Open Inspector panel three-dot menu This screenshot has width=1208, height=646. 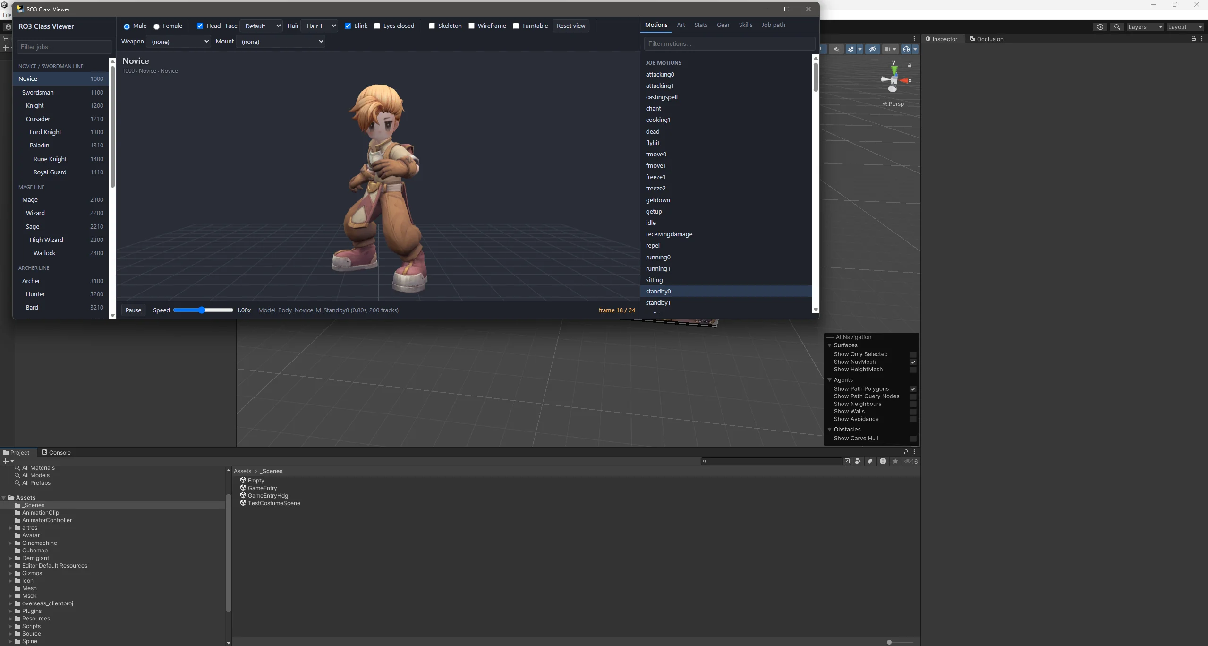click(x=1201, y=39)
